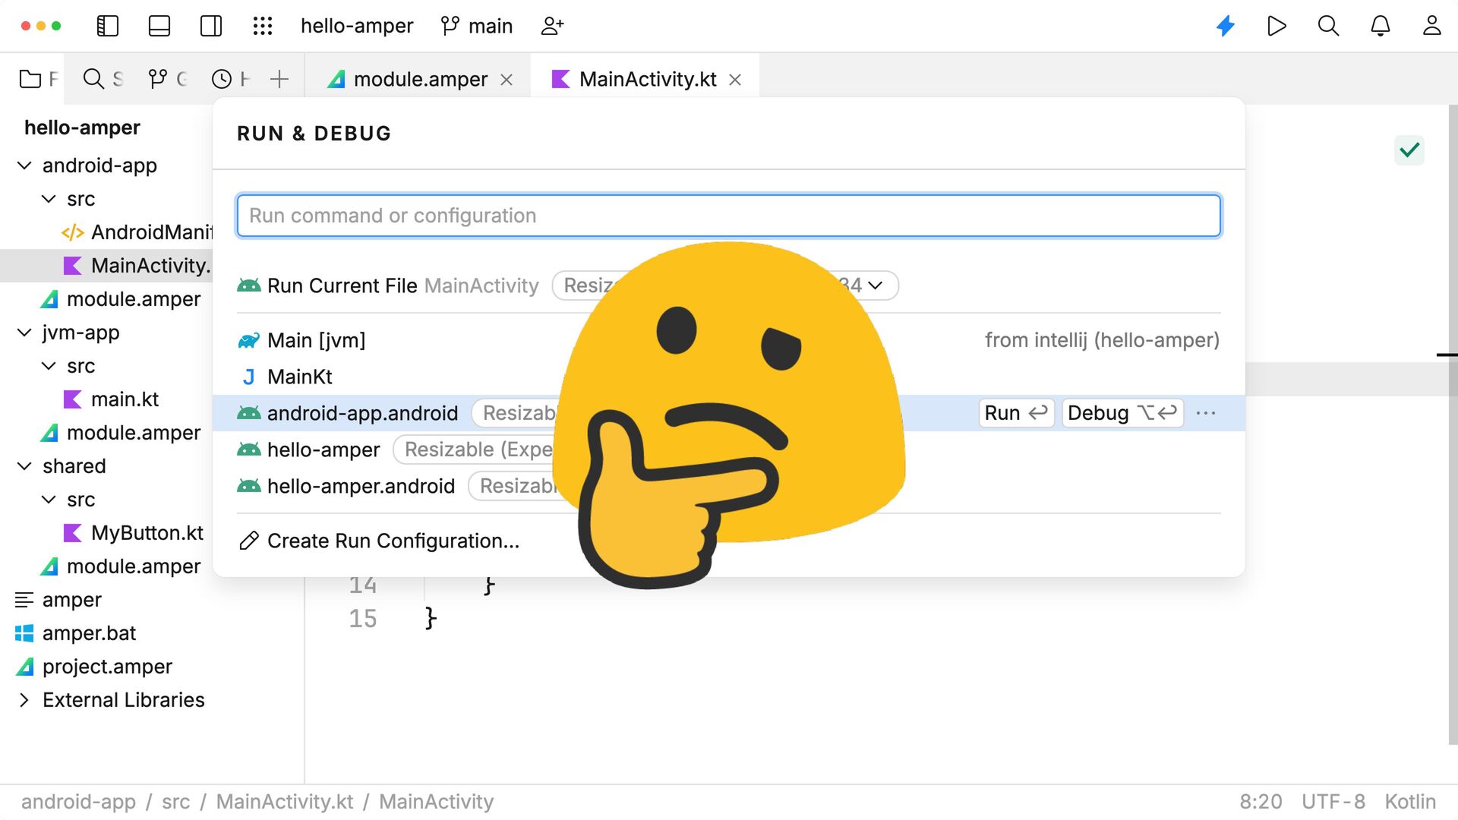Select Main [jvm] run configuration
The width and height of the screenshot is (1458, 820).
729,340
